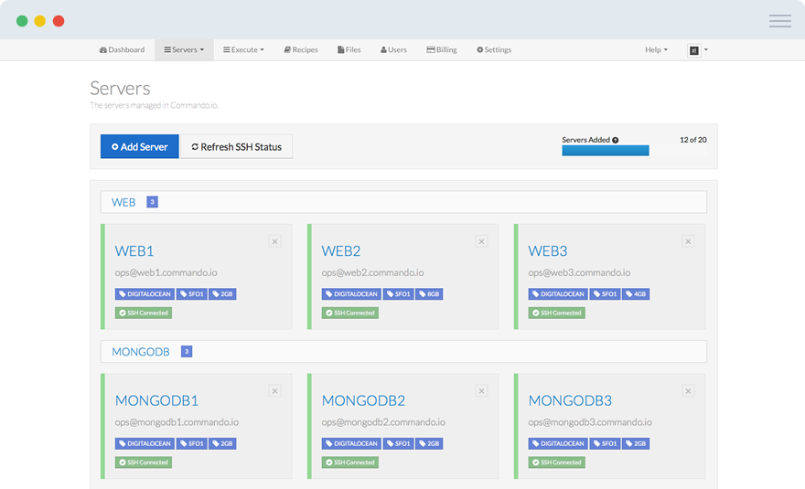805x489 pixels.
Task: Click the SFO1 tag on WEB1
Action: pyautogui.click(x=191, y=294)
